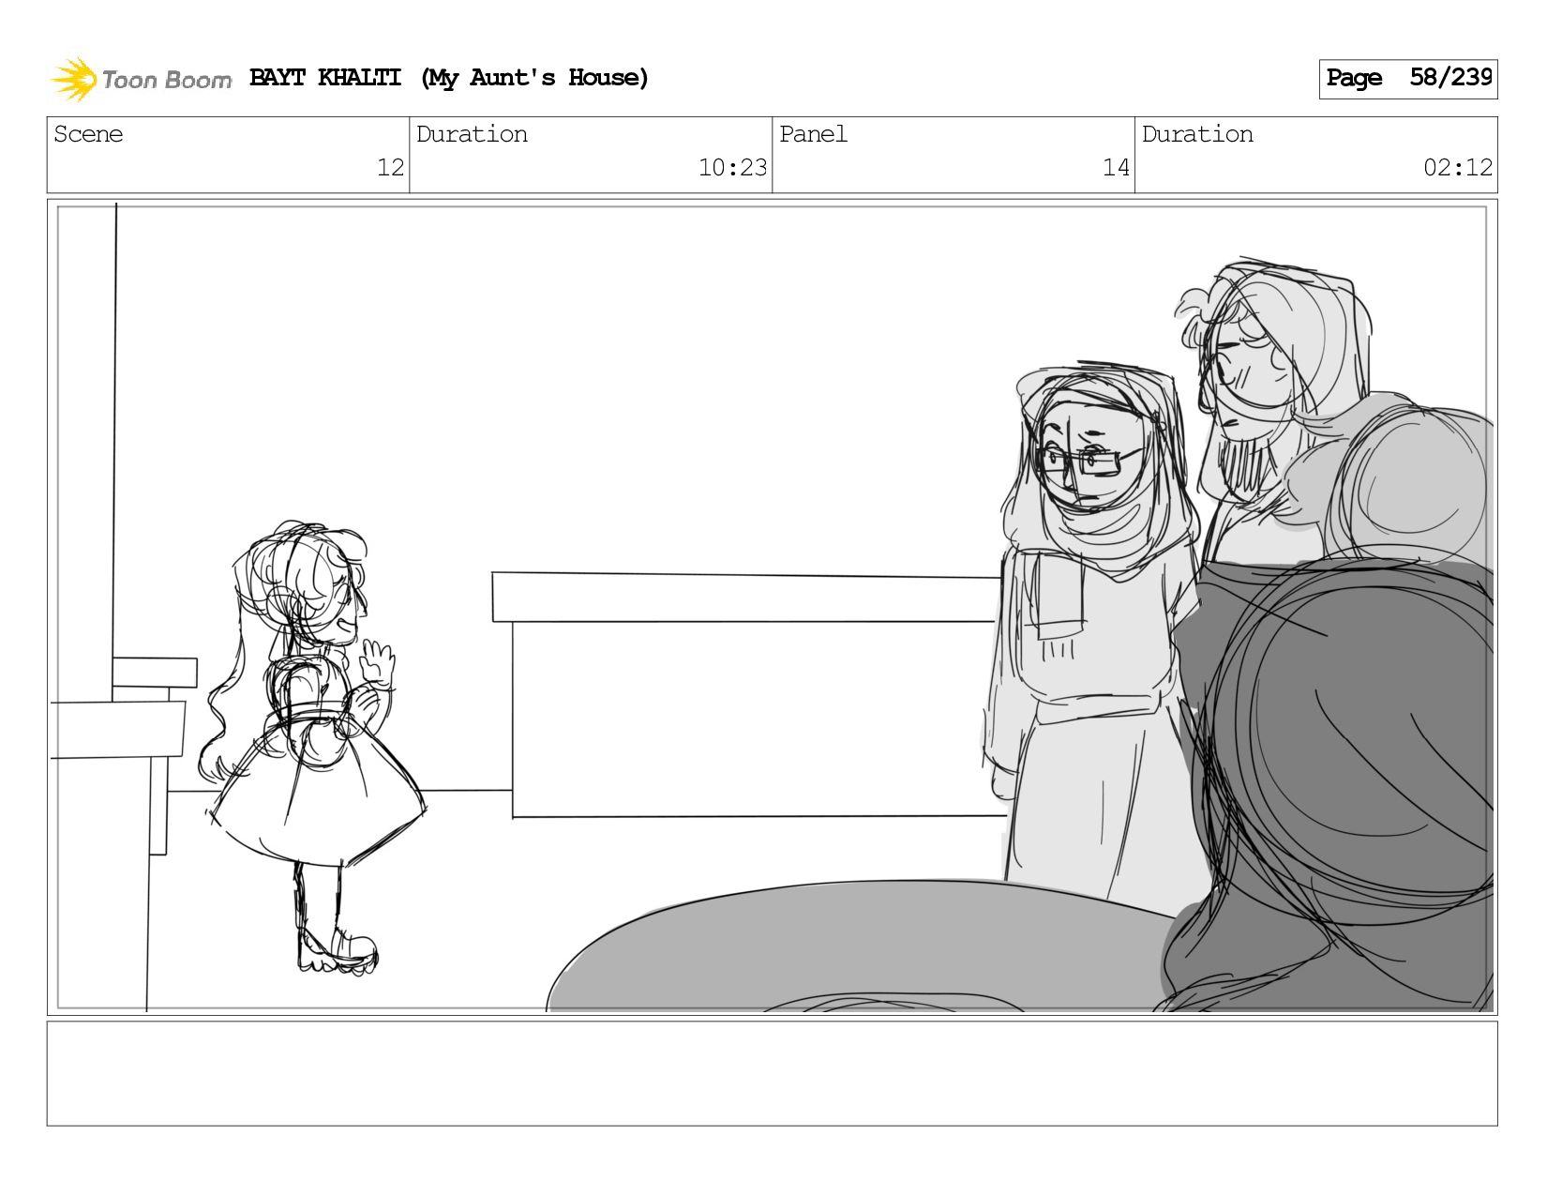Click the 'Scene' label
Screen dimensions: 1547x1196
click(x=88, y=134)
